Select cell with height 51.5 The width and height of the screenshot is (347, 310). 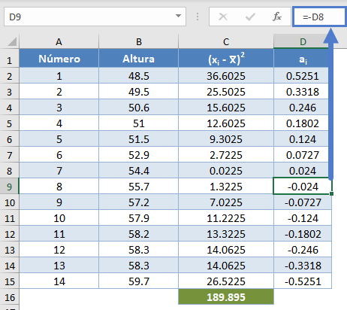(x=139, y=139)
